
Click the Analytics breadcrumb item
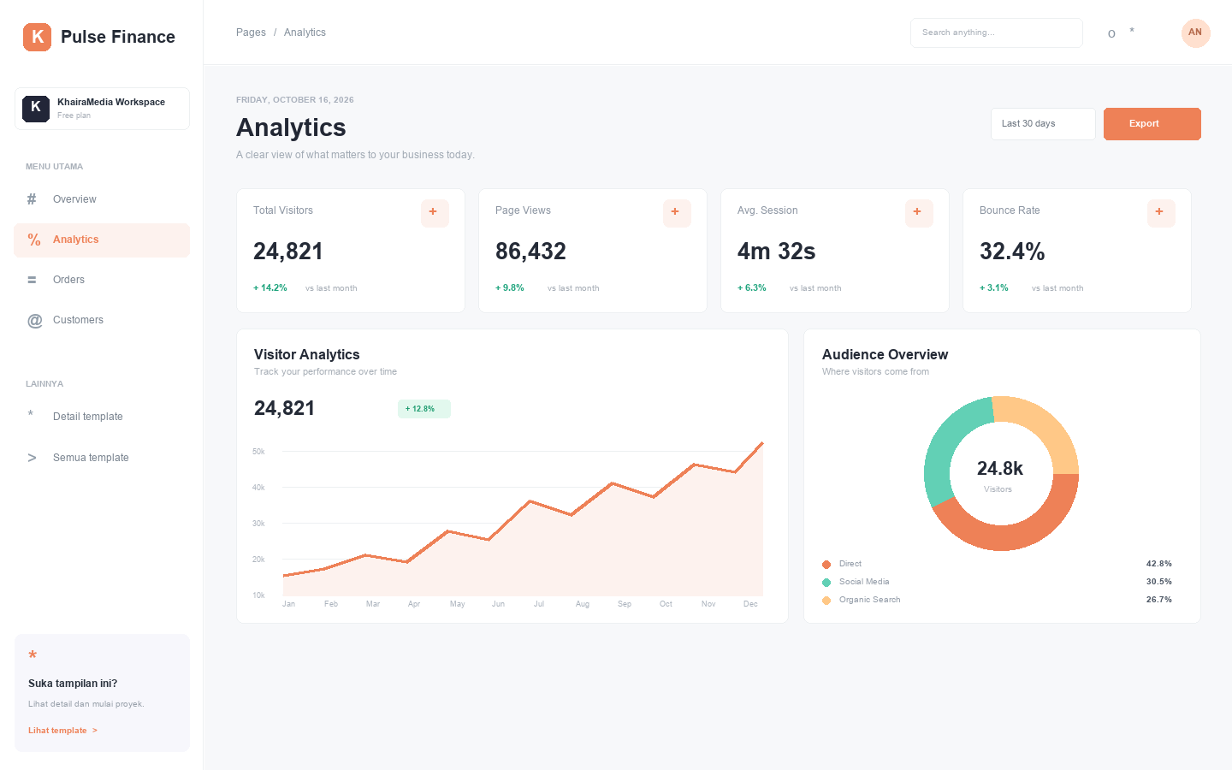tap(305, 33)
